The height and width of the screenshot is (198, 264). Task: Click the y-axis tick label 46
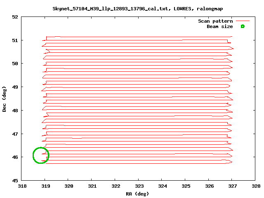tap(15, 157)
